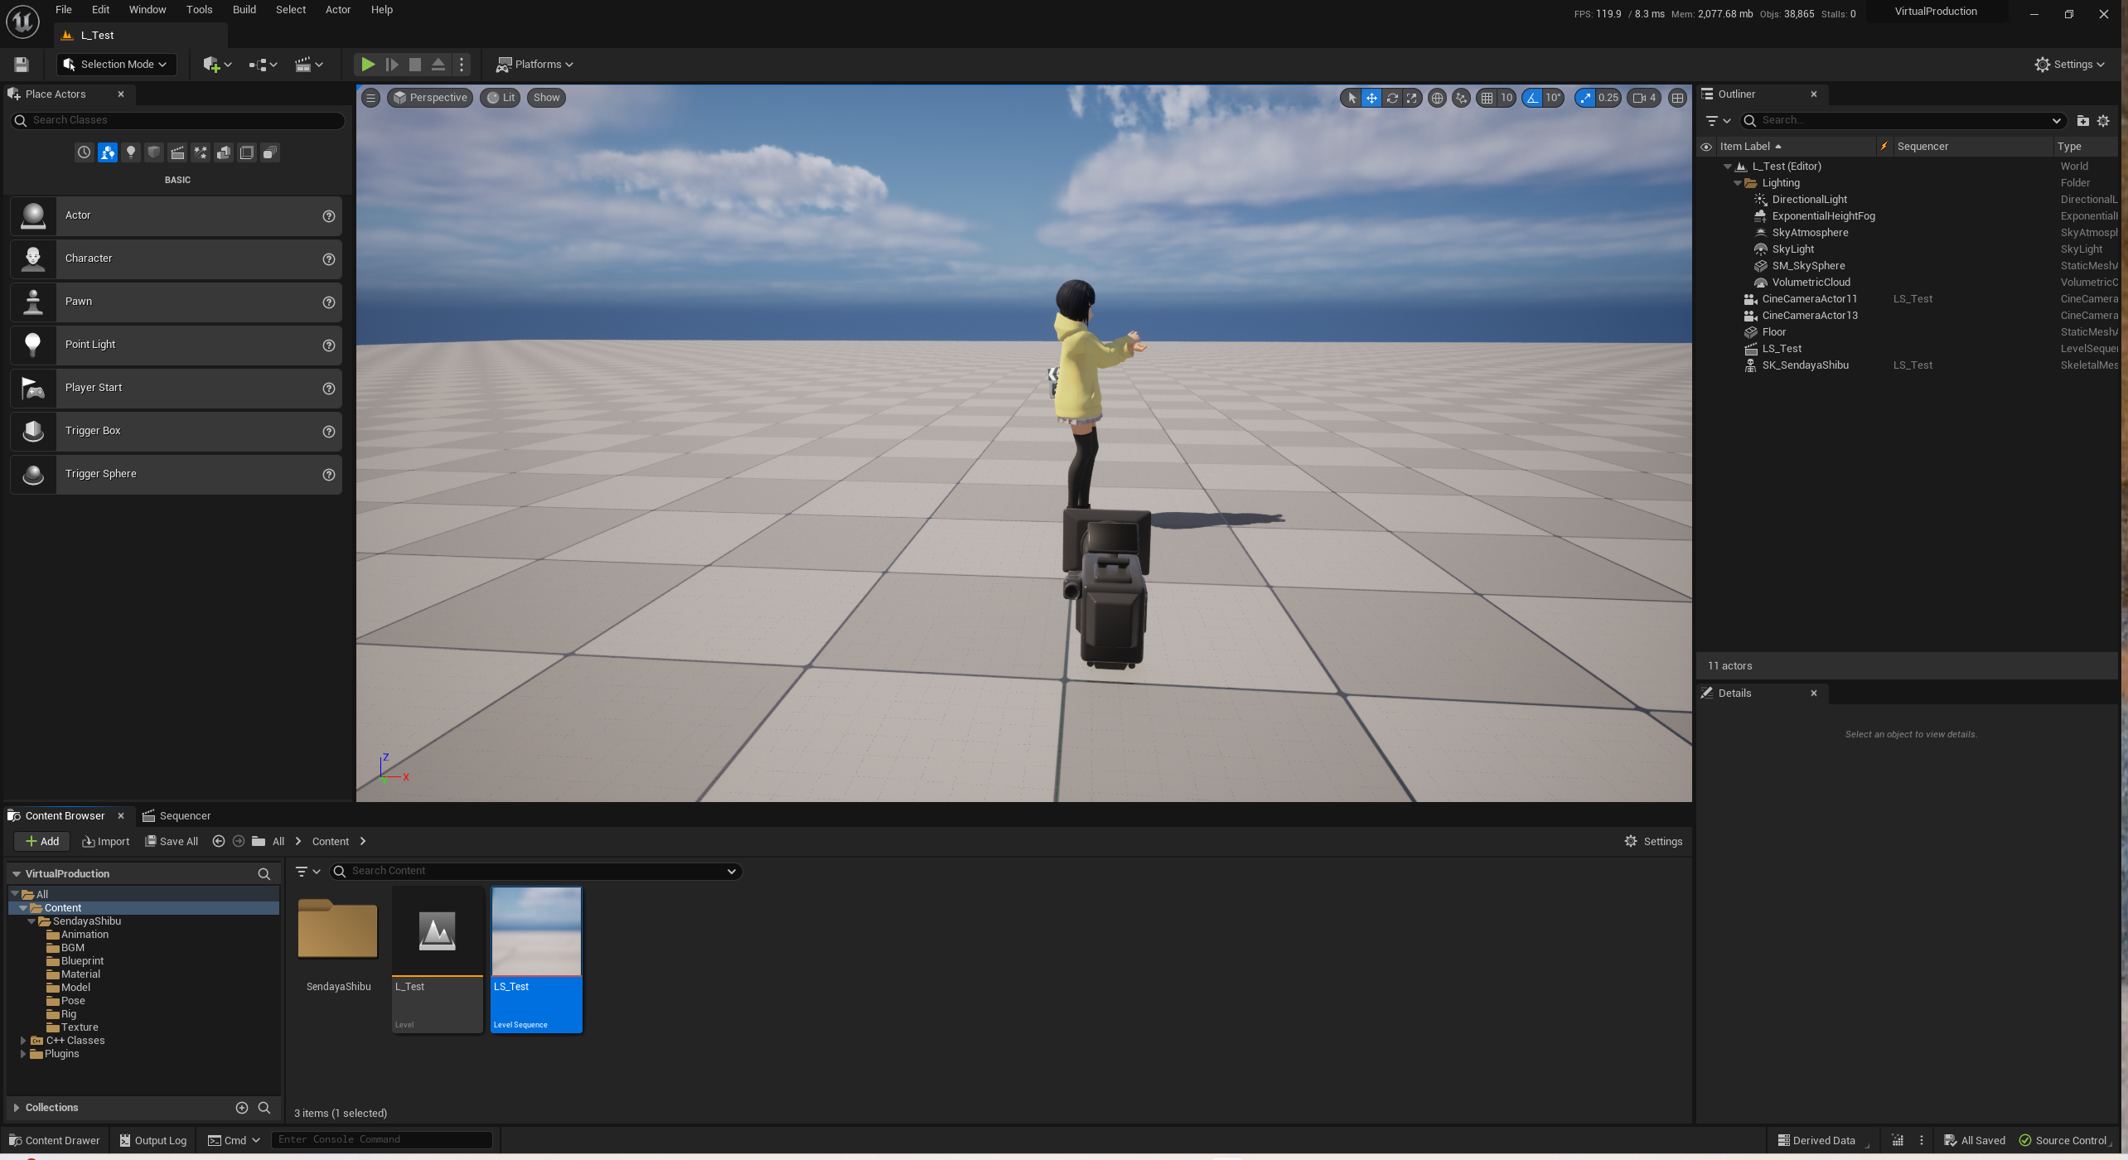2128x1160 pixels.
Task: Collapse the Lighting folder in Outliner
Action: tap(1738, 182)
